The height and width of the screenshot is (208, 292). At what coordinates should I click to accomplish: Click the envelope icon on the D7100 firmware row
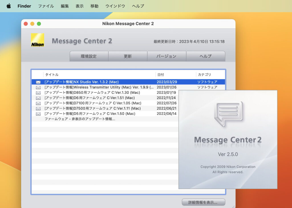[38, 103]
